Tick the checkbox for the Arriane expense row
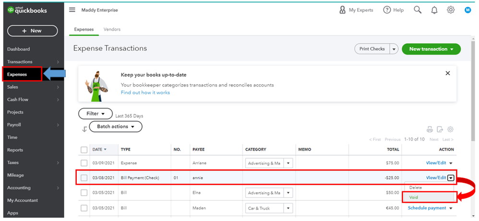Screen dimensions: 479x221 point(84,163)
